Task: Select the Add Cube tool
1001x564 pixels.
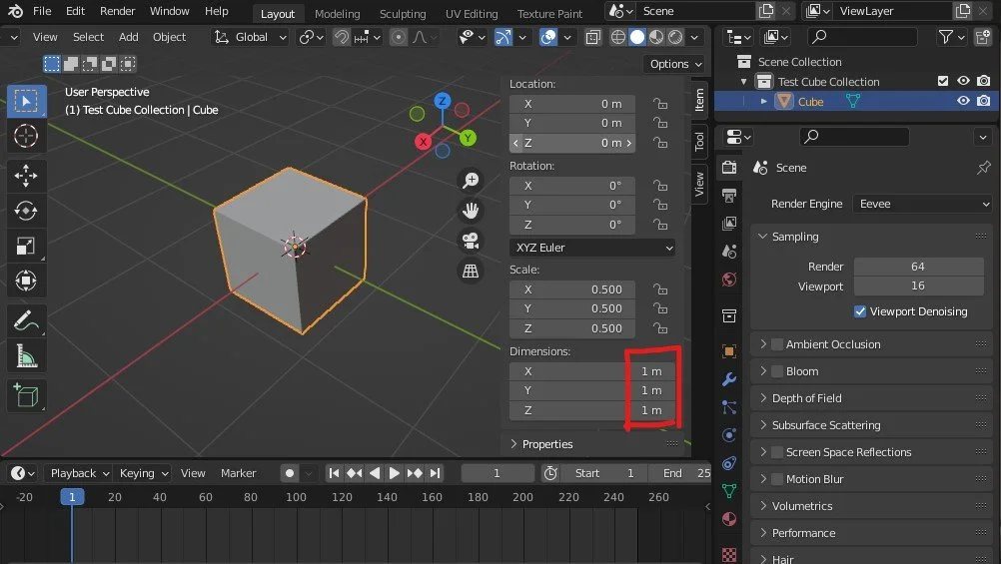Action: (26, 395)
